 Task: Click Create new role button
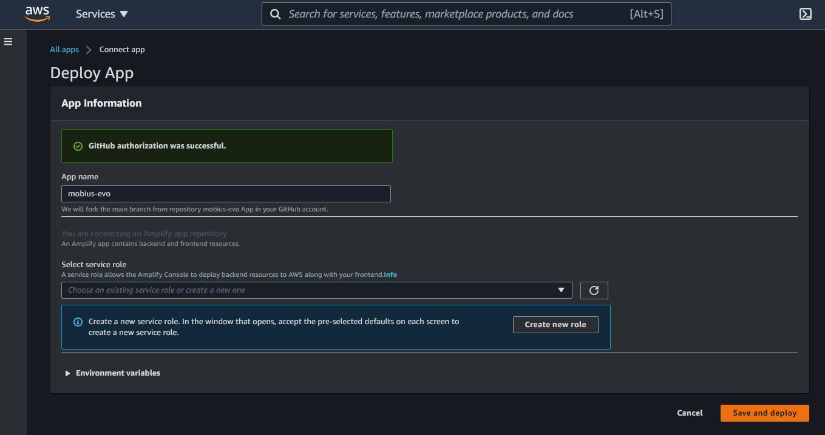click(x=555, y=325)
